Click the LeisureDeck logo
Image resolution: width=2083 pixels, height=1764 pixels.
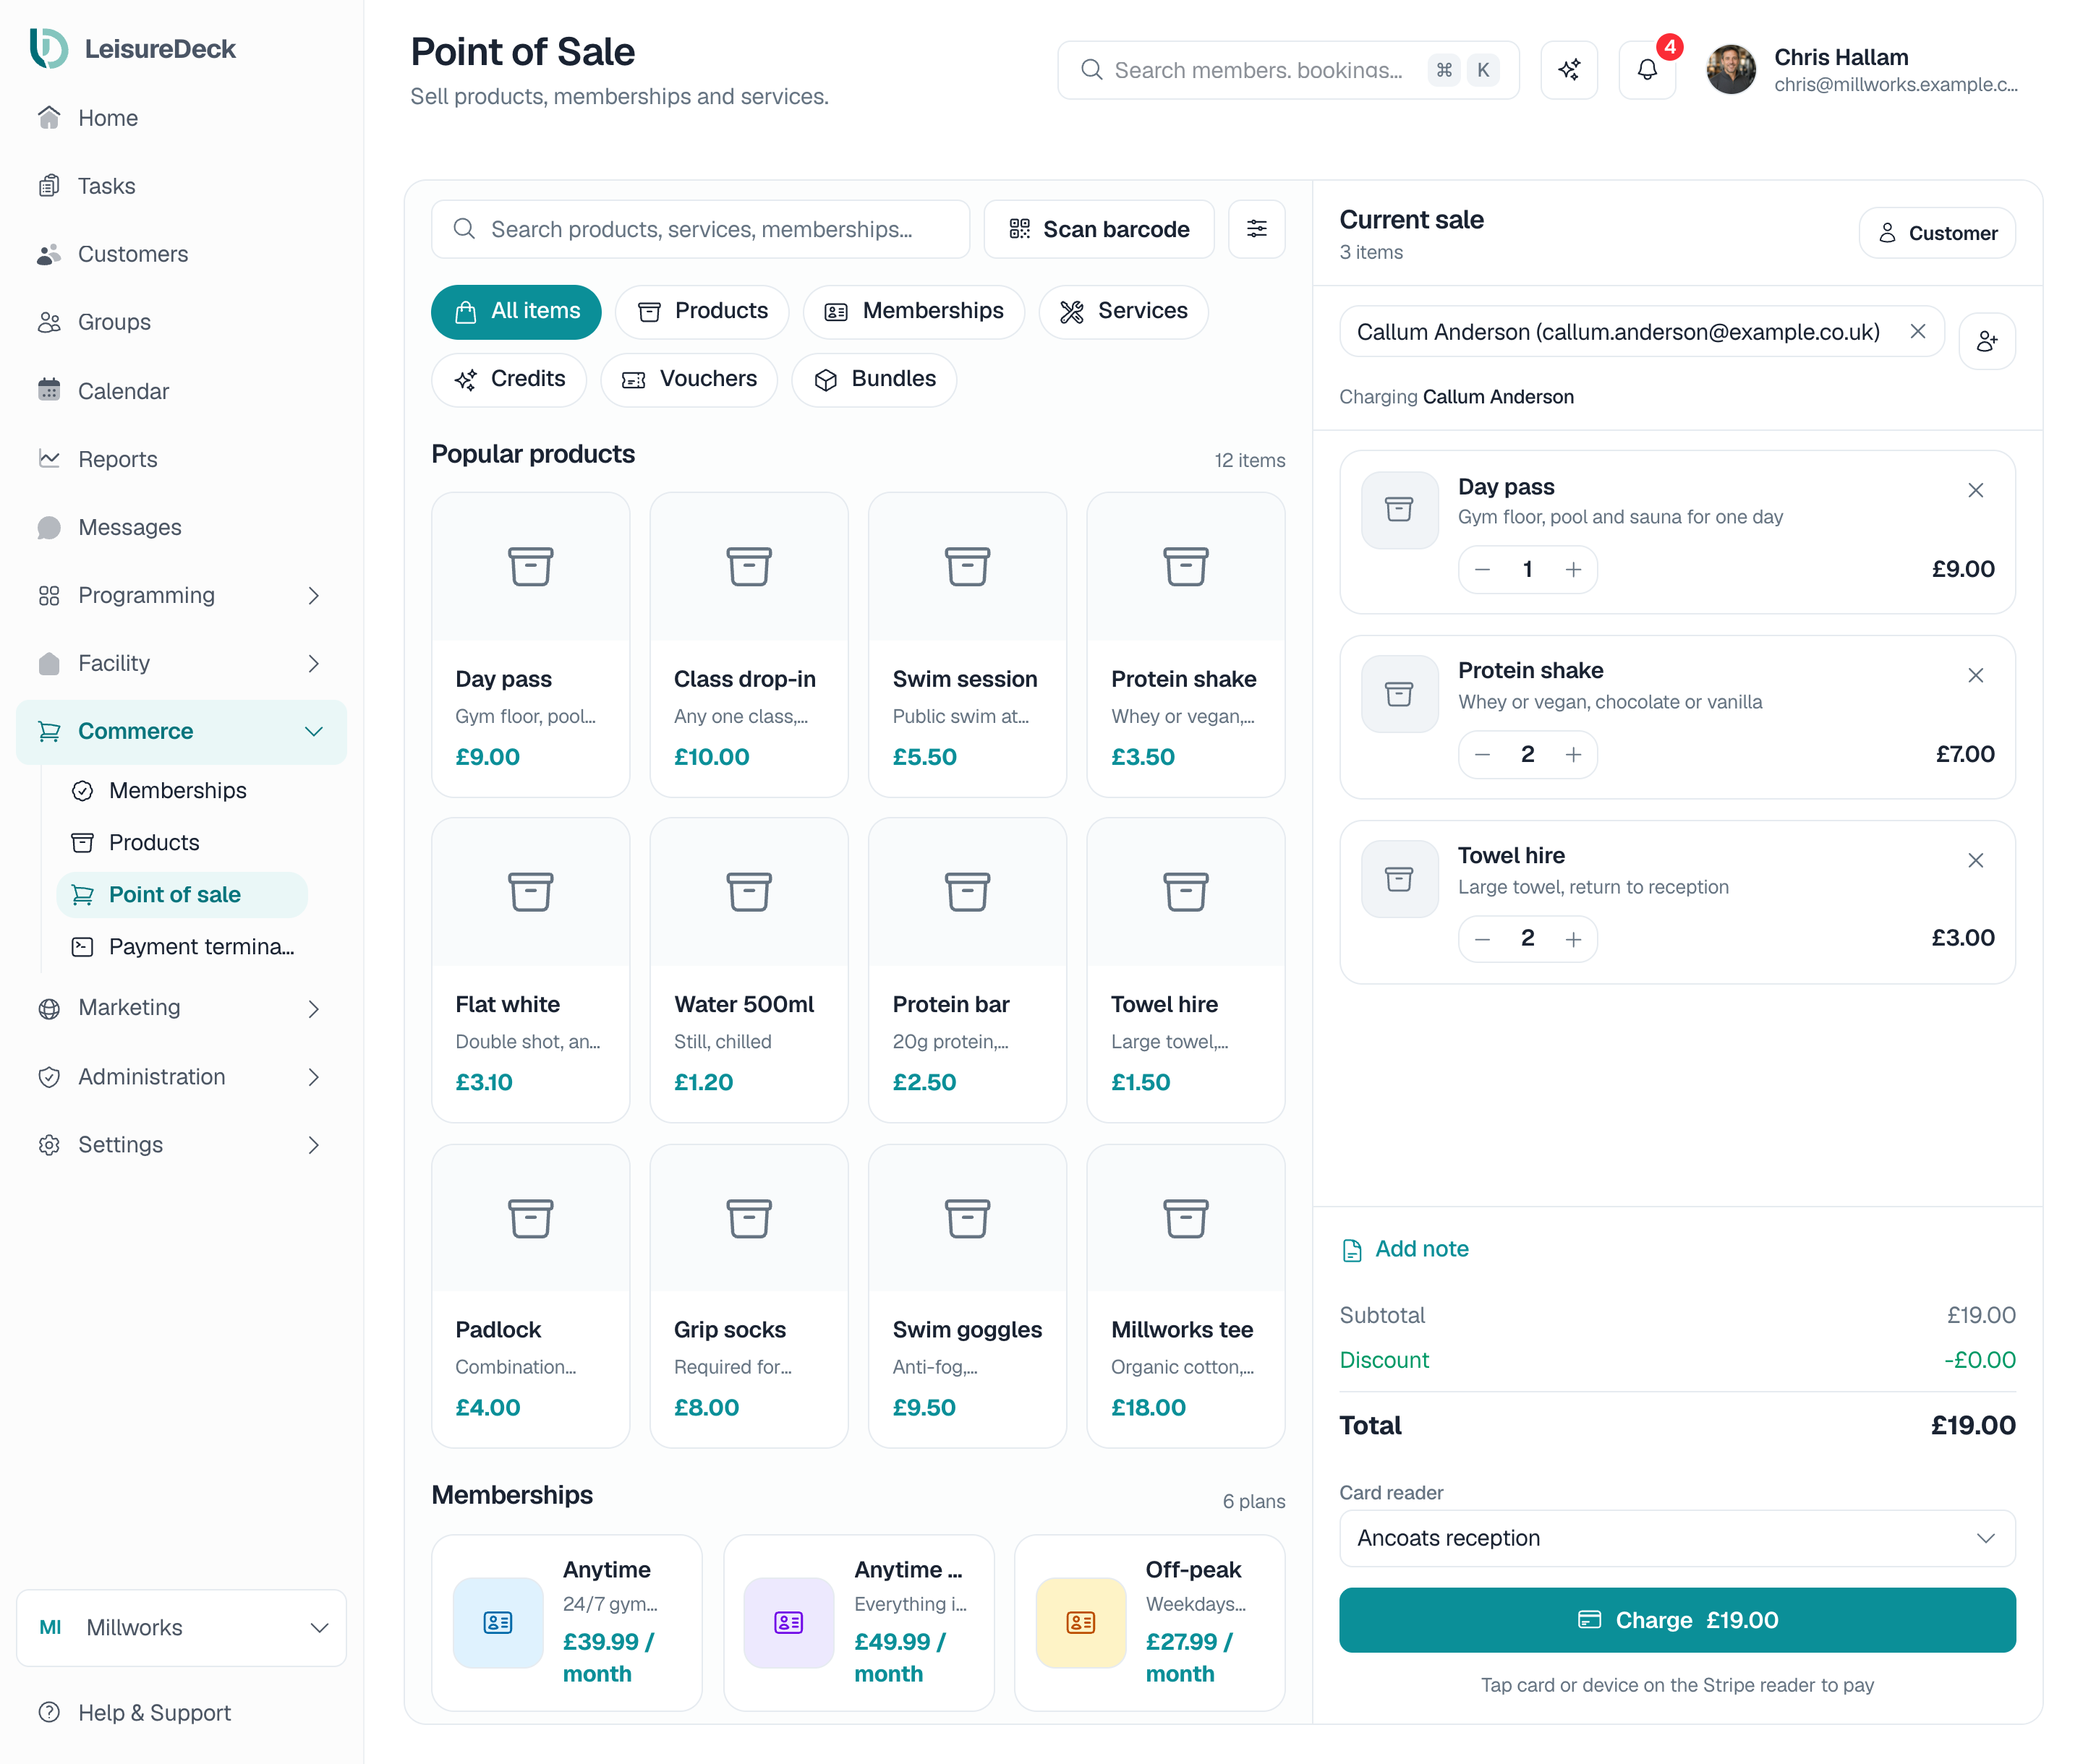(x=132, y=48)
